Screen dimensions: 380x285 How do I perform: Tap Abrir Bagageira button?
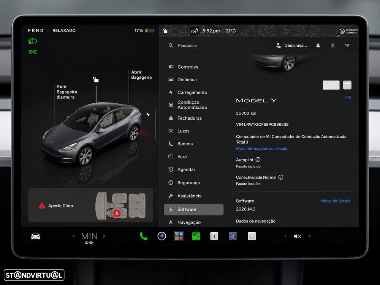(141, 74)
